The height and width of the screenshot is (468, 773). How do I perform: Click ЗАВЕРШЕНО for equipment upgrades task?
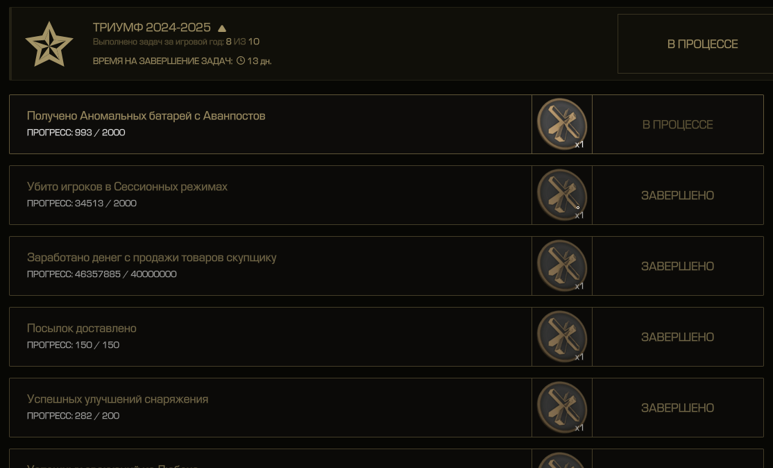point(677,408)
